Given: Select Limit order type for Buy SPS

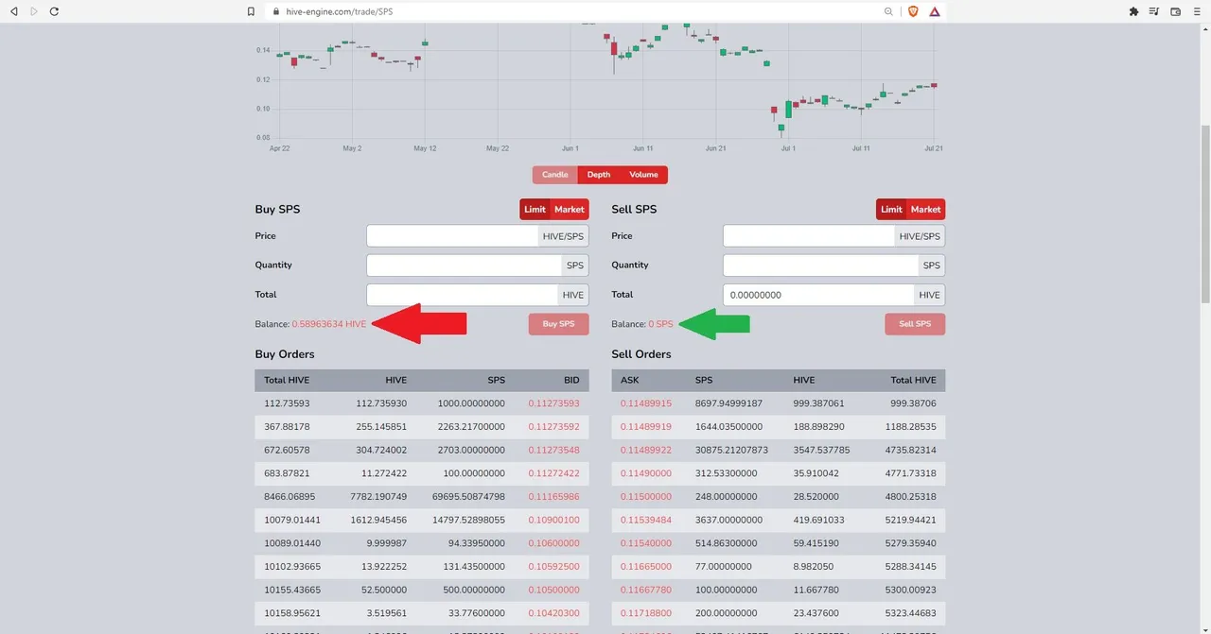Looking at the screenshot, I should pyautogui.click(x=535, y=210).
